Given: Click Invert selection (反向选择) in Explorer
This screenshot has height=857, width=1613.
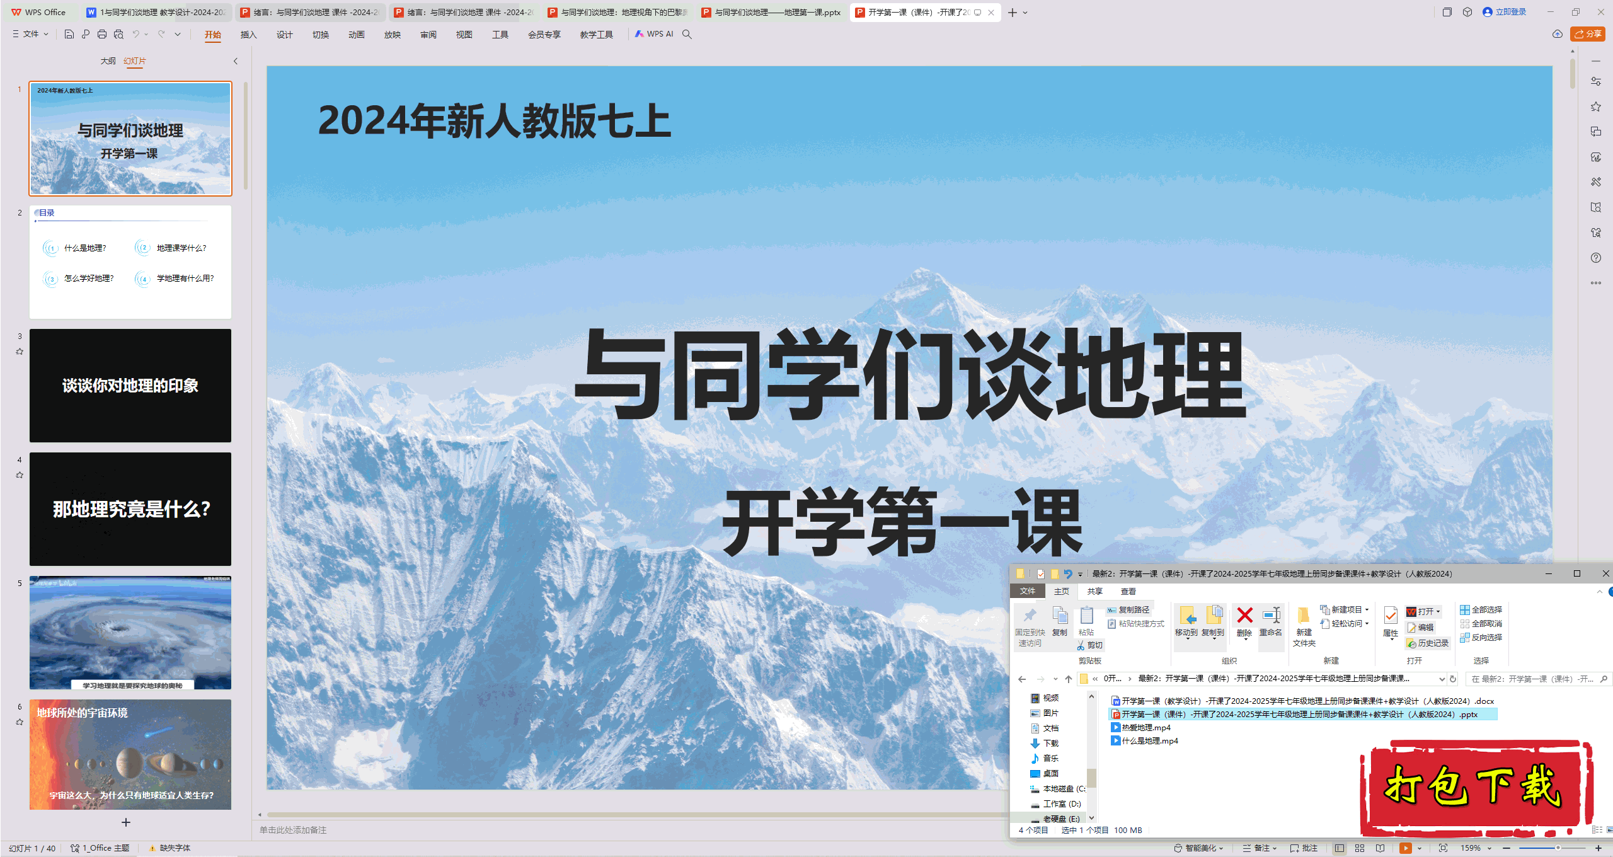Looking at the screenshot, I should pos(1481,638).
